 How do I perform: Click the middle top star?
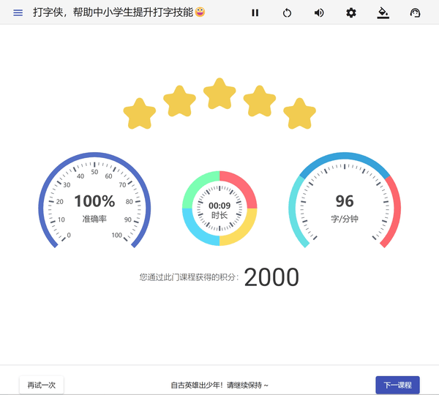219,94
